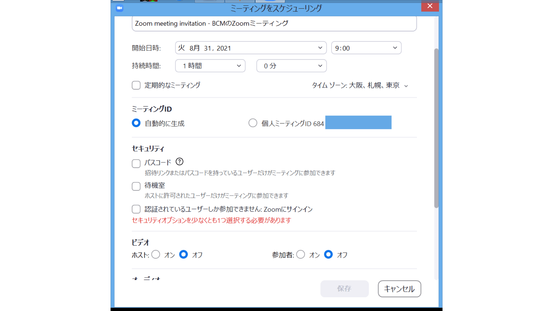Turn on the 待機室 waiting room option
The height and width of the screenshot is (311, 553).
tap(136, 186)
